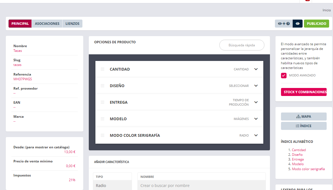Open the Tipo dropdown showing Radio
Screen dimensions: 333x190
click(112, 186)
